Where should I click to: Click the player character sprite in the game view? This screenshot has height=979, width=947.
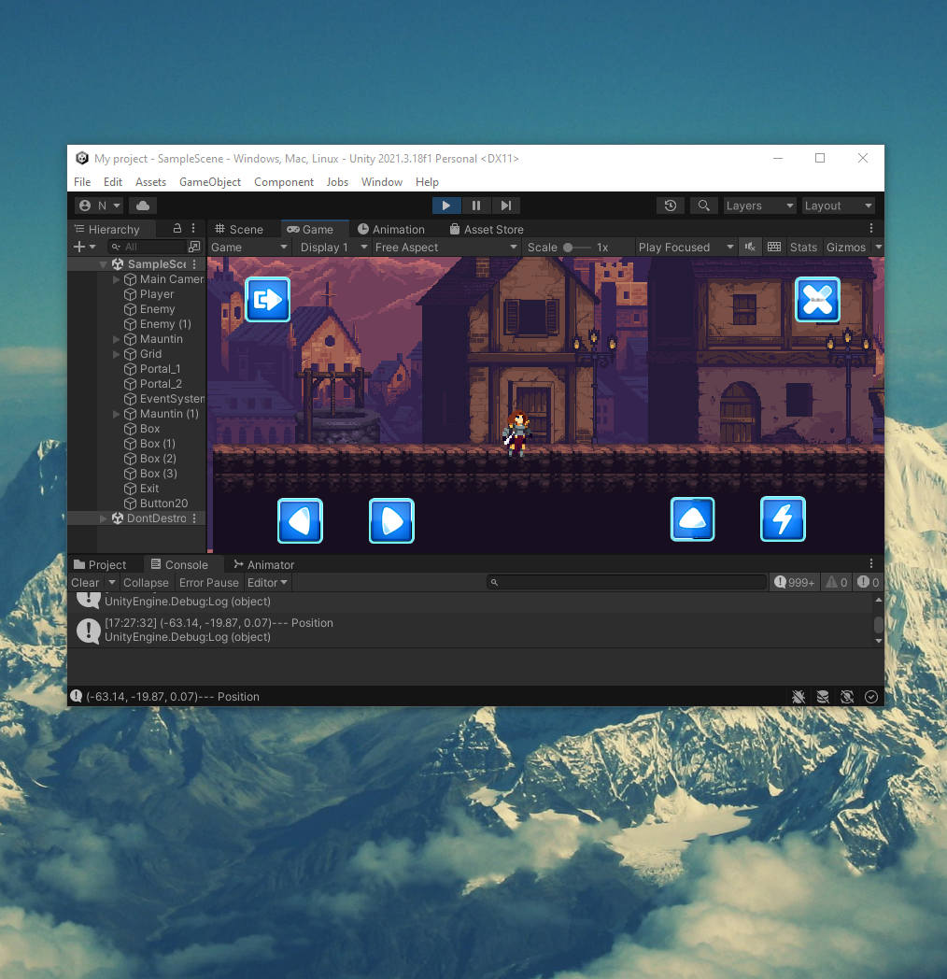click(516, 433)
